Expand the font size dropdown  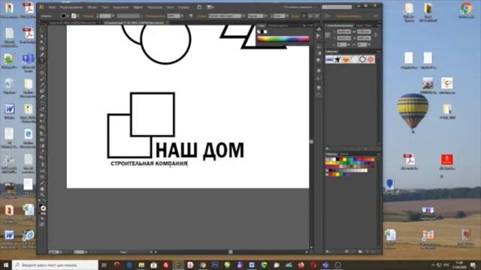pyautogui.click(x=287, y=16)
